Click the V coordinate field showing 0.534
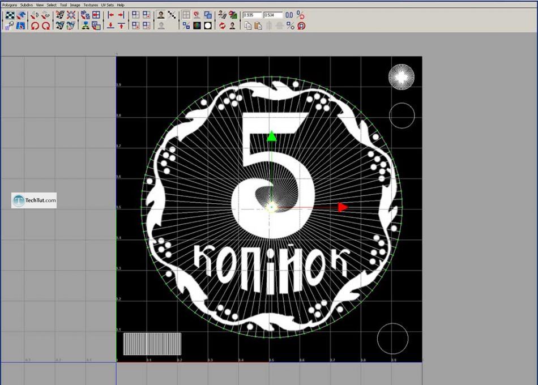 tap(273, 15)
